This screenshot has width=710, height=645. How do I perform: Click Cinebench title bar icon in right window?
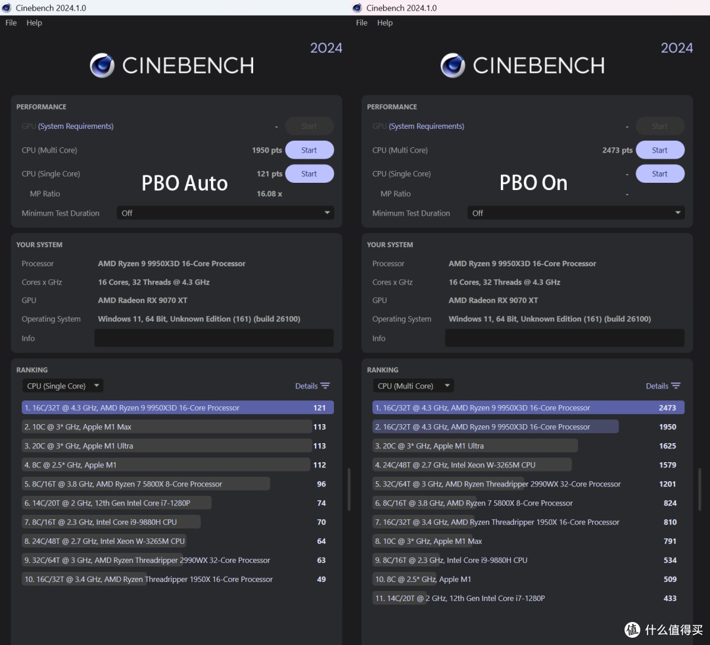357,8
